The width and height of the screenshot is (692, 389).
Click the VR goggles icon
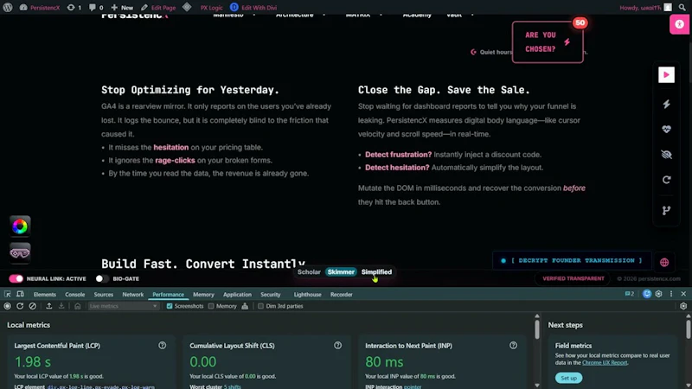[20, 252]
